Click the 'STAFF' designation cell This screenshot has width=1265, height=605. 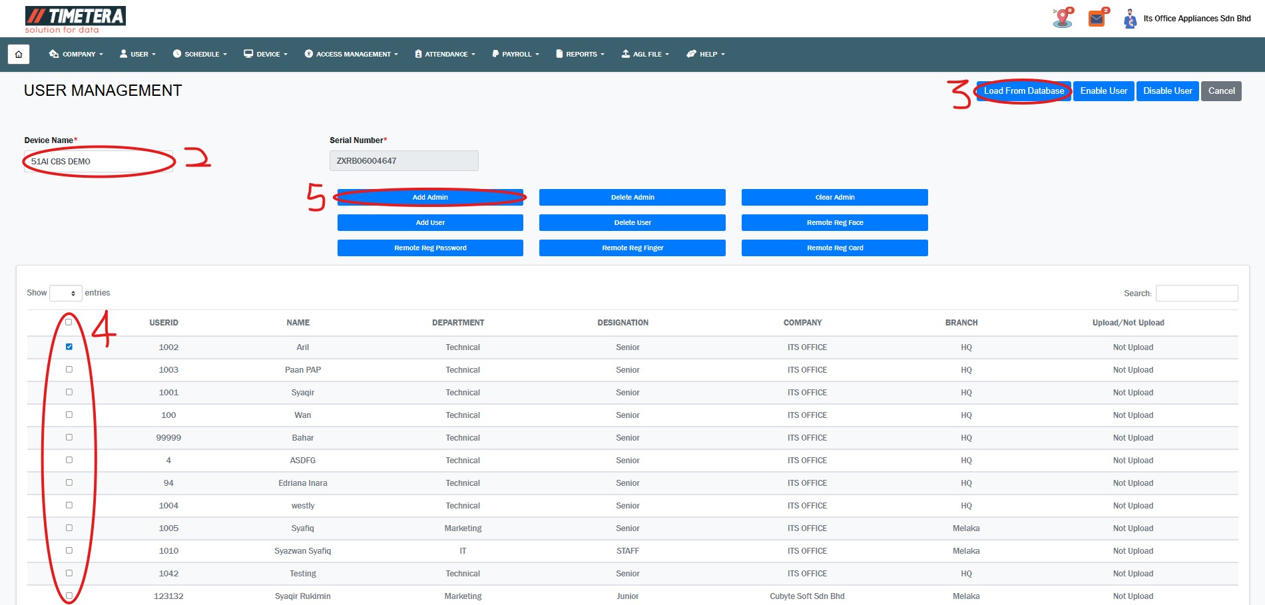pos(628,551)
